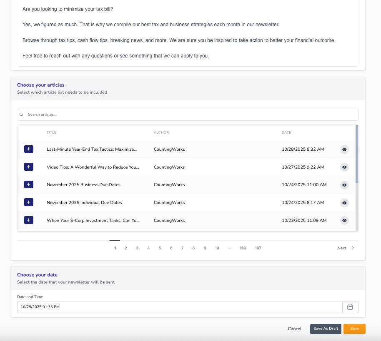Add the Video Tips article with plus button

28,167
